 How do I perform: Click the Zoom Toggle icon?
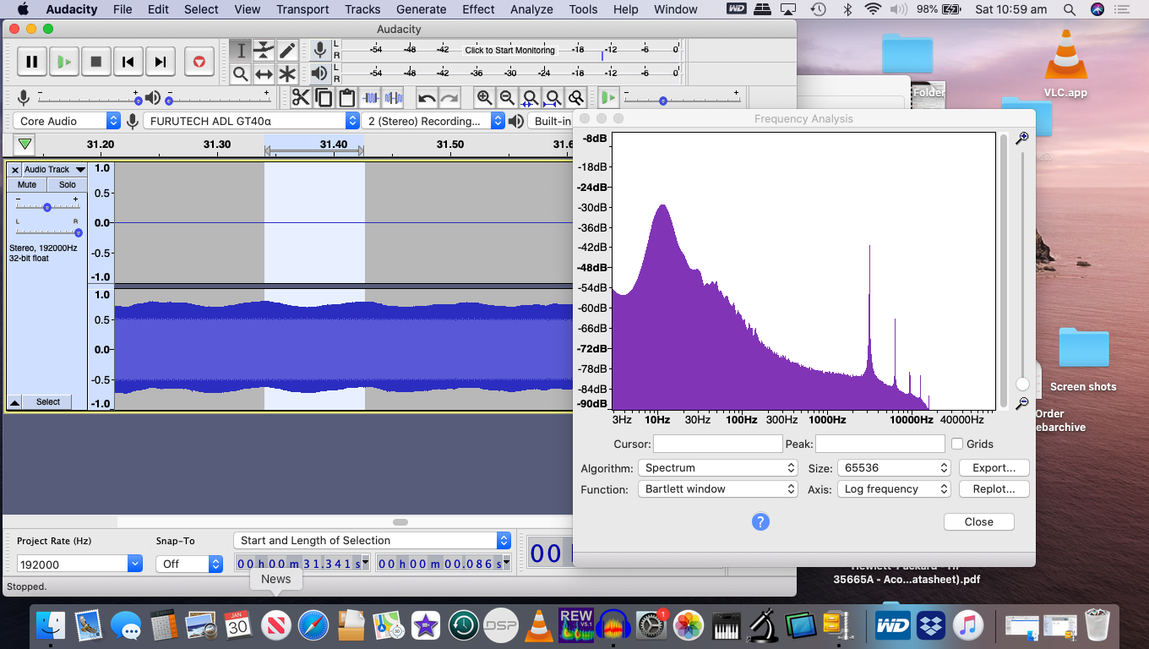click(575, 98)
